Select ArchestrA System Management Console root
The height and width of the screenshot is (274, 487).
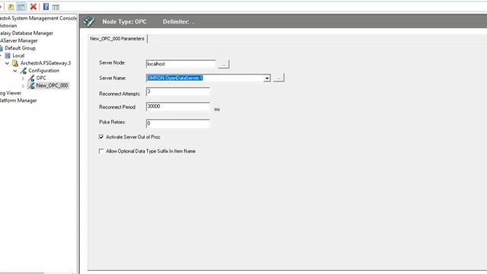pyautogui.click(x=38, y=18)
